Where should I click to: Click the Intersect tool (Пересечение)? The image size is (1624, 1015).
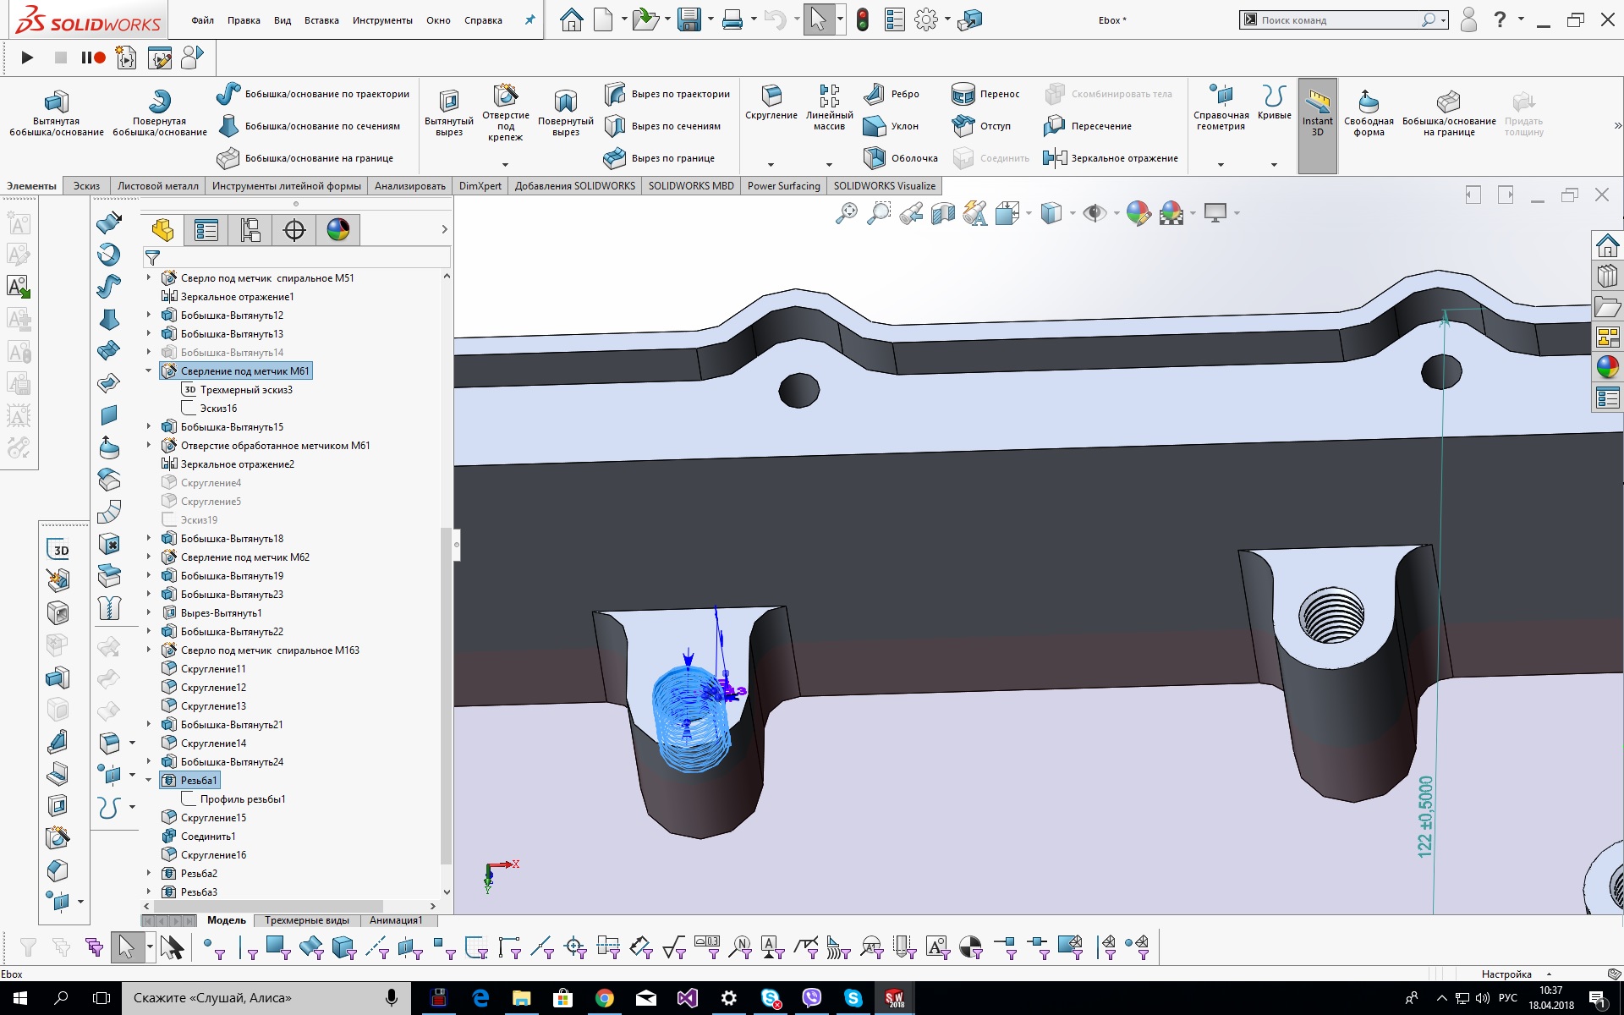tap(1088, 126)
